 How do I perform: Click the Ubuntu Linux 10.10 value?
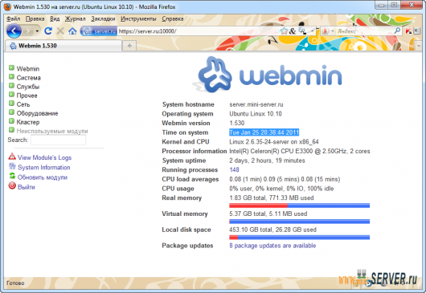(x=256, y=114)
